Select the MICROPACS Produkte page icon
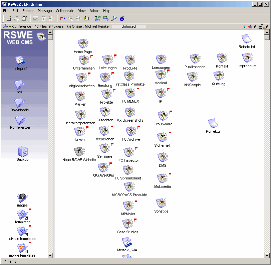271x265 pixels. pos(129,186)
